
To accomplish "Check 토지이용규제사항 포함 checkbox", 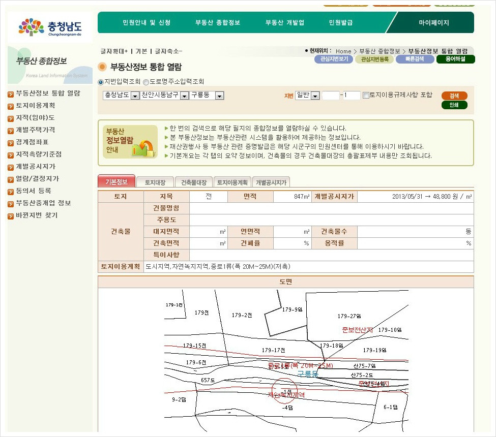I will 366,95.
